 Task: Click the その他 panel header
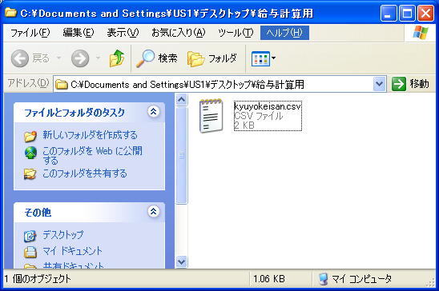(89, 212)
